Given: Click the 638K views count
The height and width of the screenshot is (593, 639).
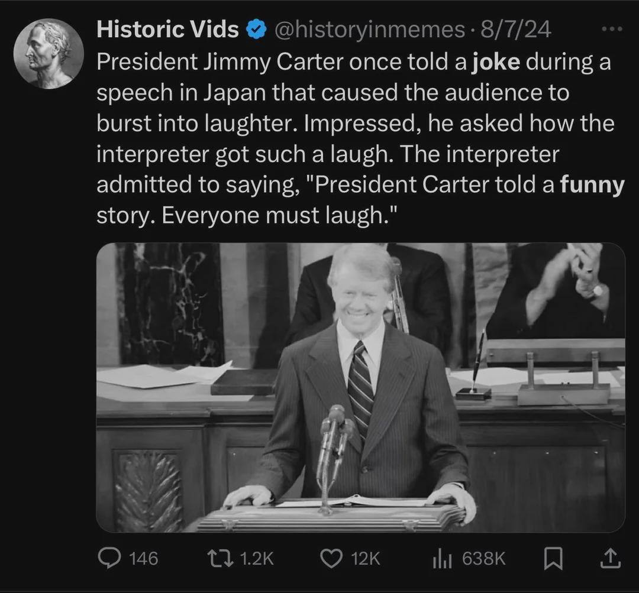Looking at the screenshot, I should pos(484,558).
